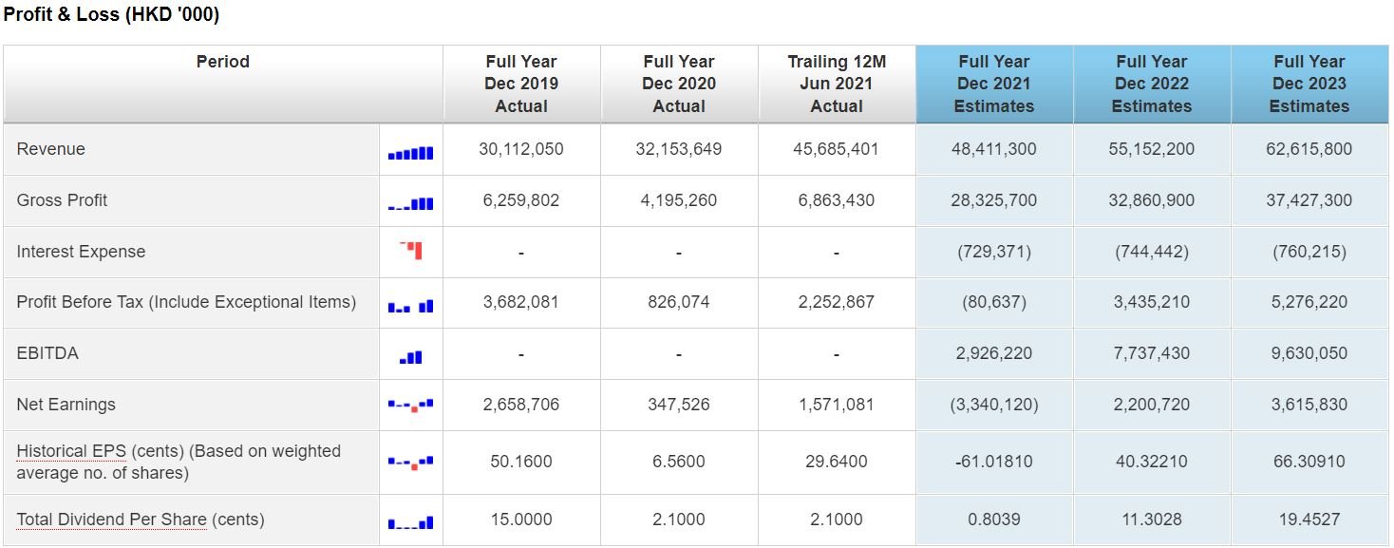
Task: Click the Net Earnings row label
Action: 66,405
